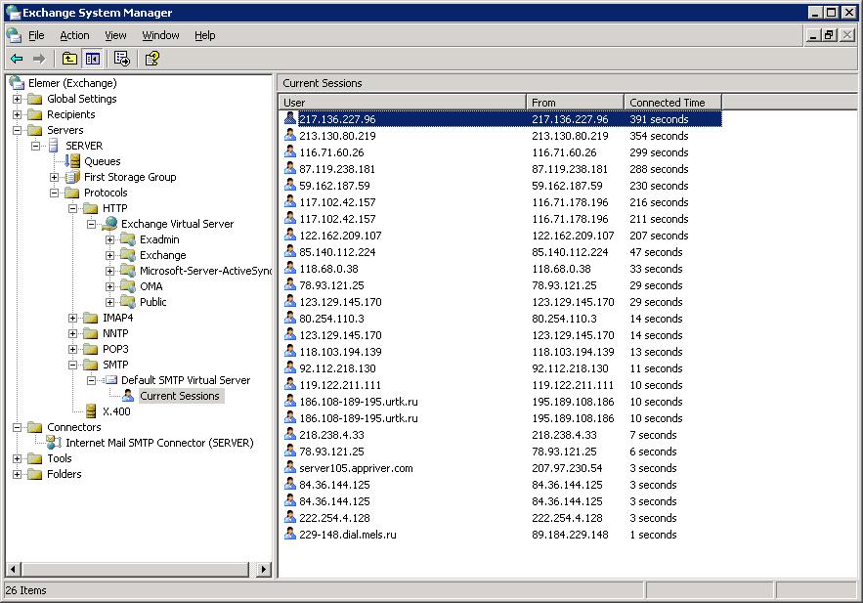The height and width of the screenshot is (603, 863).
Task: Click the Public virtual directory icon
Action: [128, 302]
